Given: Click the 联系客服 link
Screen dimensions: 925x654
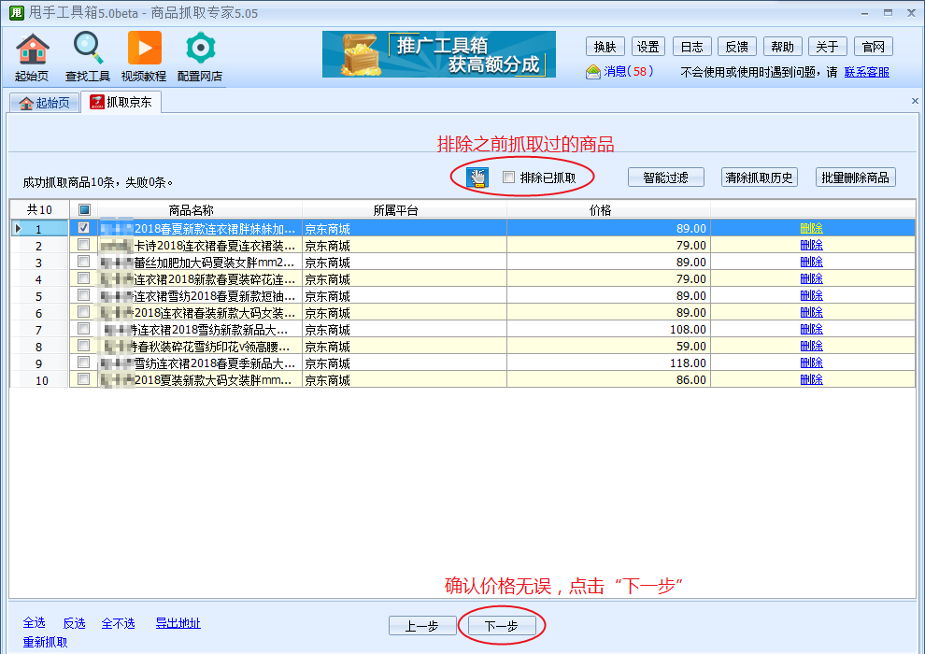Looking at the screenshot, I should click(x=866, y=72).
